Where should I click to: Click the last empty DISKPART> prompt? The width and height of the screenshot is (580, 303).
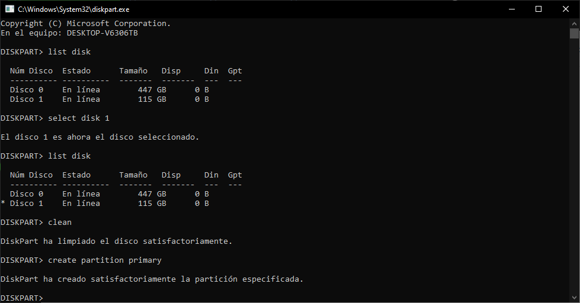pyautogui.click(x=22, y=298)
